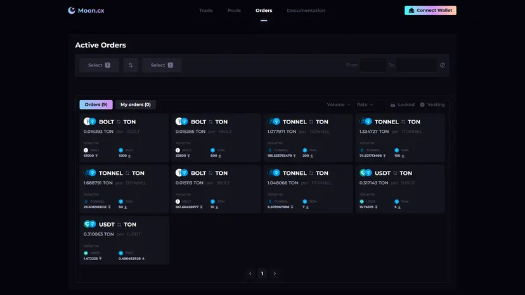Click token pair icon of 1.048066 TON order
Image resolution: width=525 pixels, height=295 pixels.
point(273,173)
